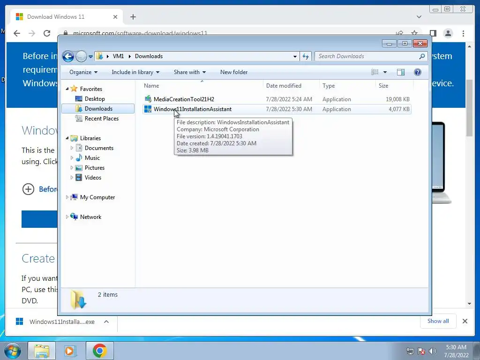Click the MediaCreationTool21H2 file icon
Image resolution: width=480 pixels, height=360 pixels.
(148, 99)
